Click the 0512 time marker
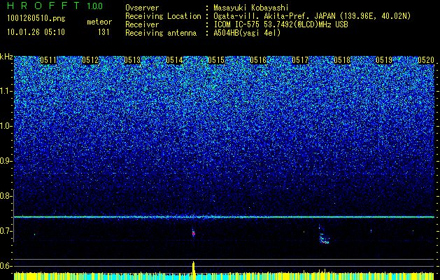 point(90,60)
